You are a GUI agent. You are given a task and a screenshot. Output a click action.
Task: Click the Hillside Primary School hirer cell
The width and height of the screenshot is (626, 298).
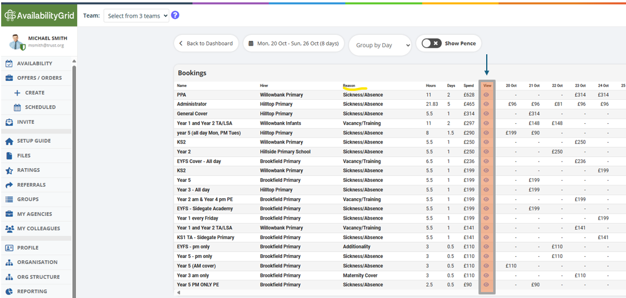[x=285, y=152]
